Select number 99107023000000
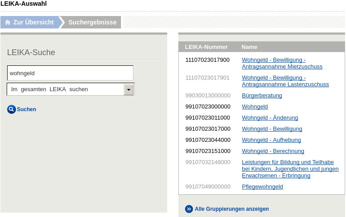The height and width of the screenshot is (217, 346). click(x=208, y=107)
